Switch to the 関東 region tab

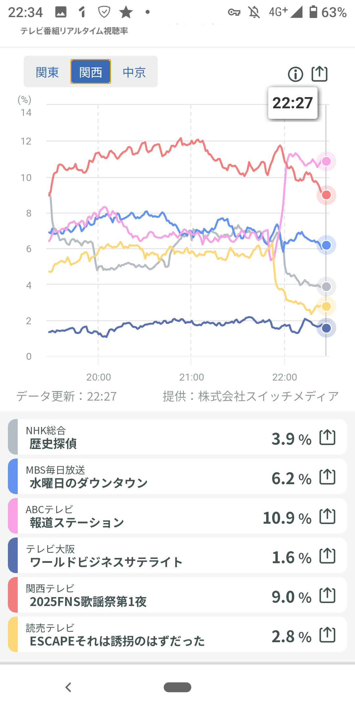[47, 72]
